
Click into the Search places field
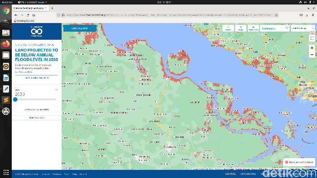point(273,28)
